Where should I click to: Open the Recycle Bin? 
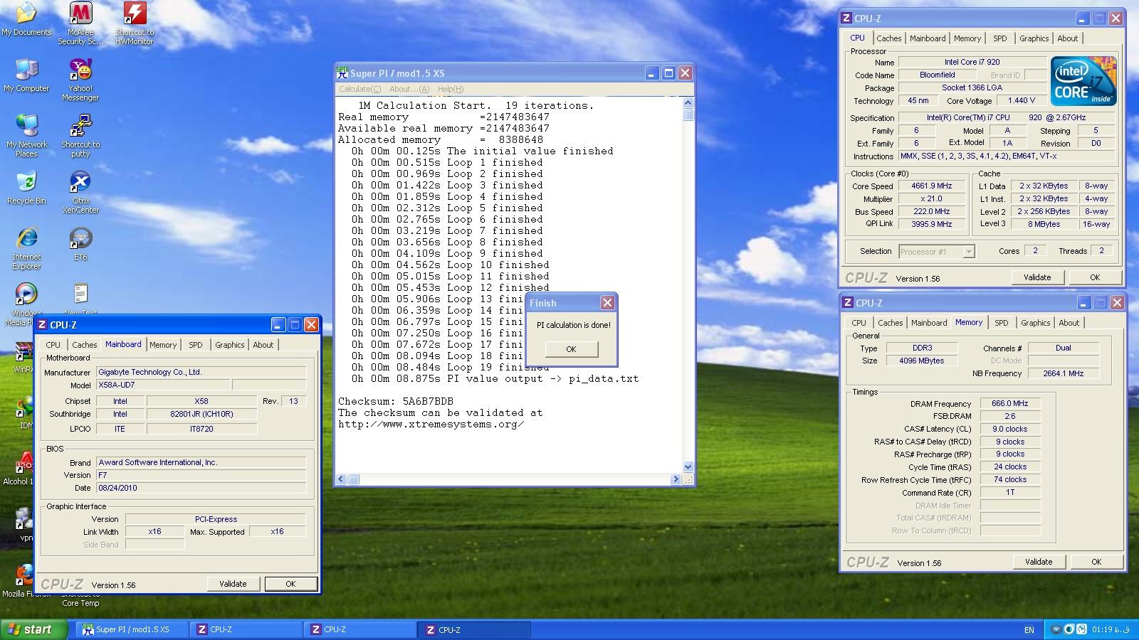[x=26, y=187]
